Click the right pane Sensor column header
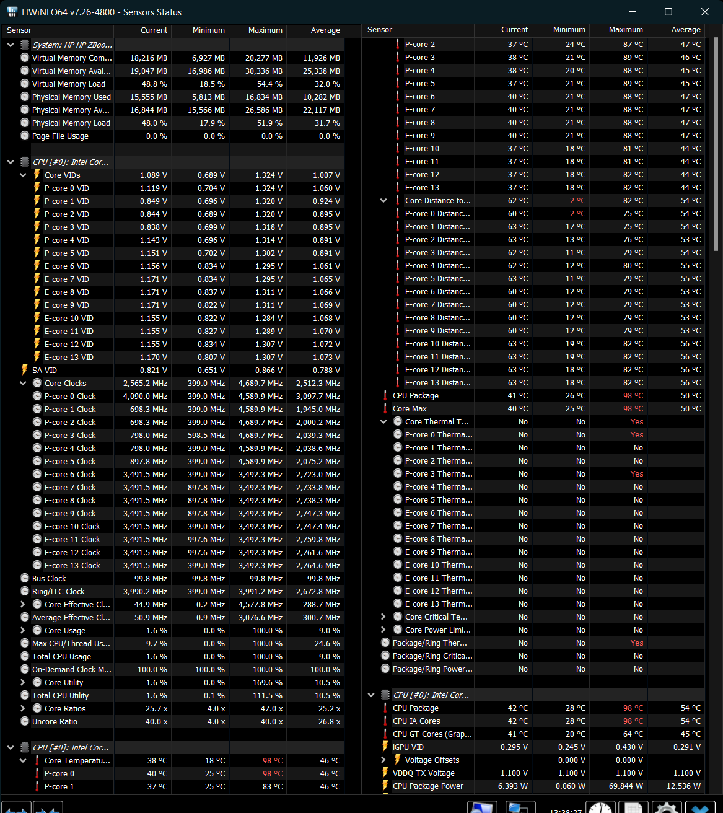Image resolution: width=723 pixels, height=813 pixels. click(418, 29)
